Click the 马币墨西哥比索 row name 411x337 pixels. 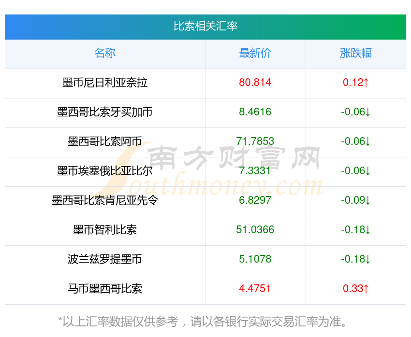click(105, 289)
